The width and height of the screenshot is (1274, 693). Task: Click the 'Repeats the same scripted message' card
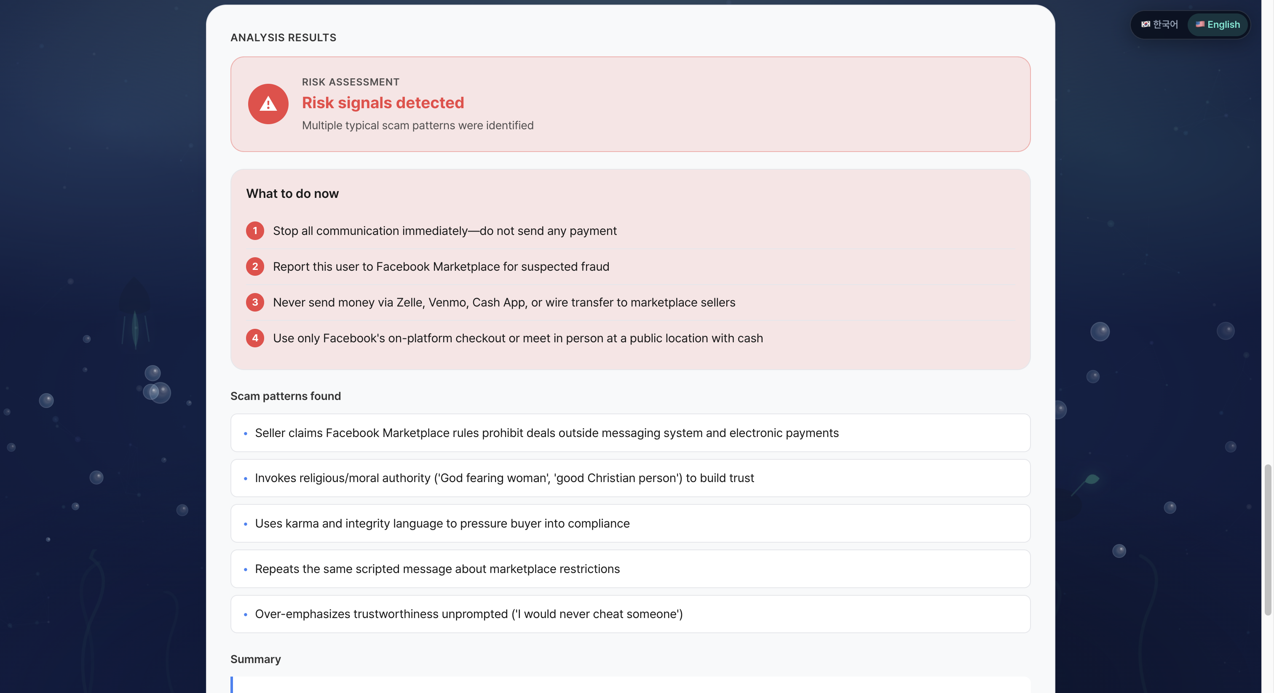(630, 569)
